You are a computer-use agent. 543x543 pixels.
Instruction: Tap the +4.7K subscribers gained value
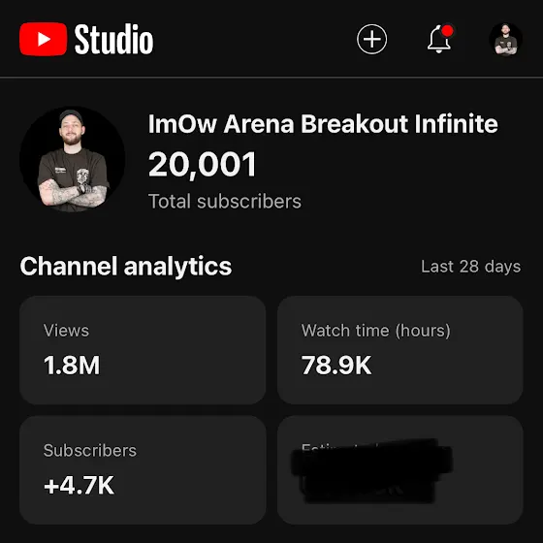point(79,486)
